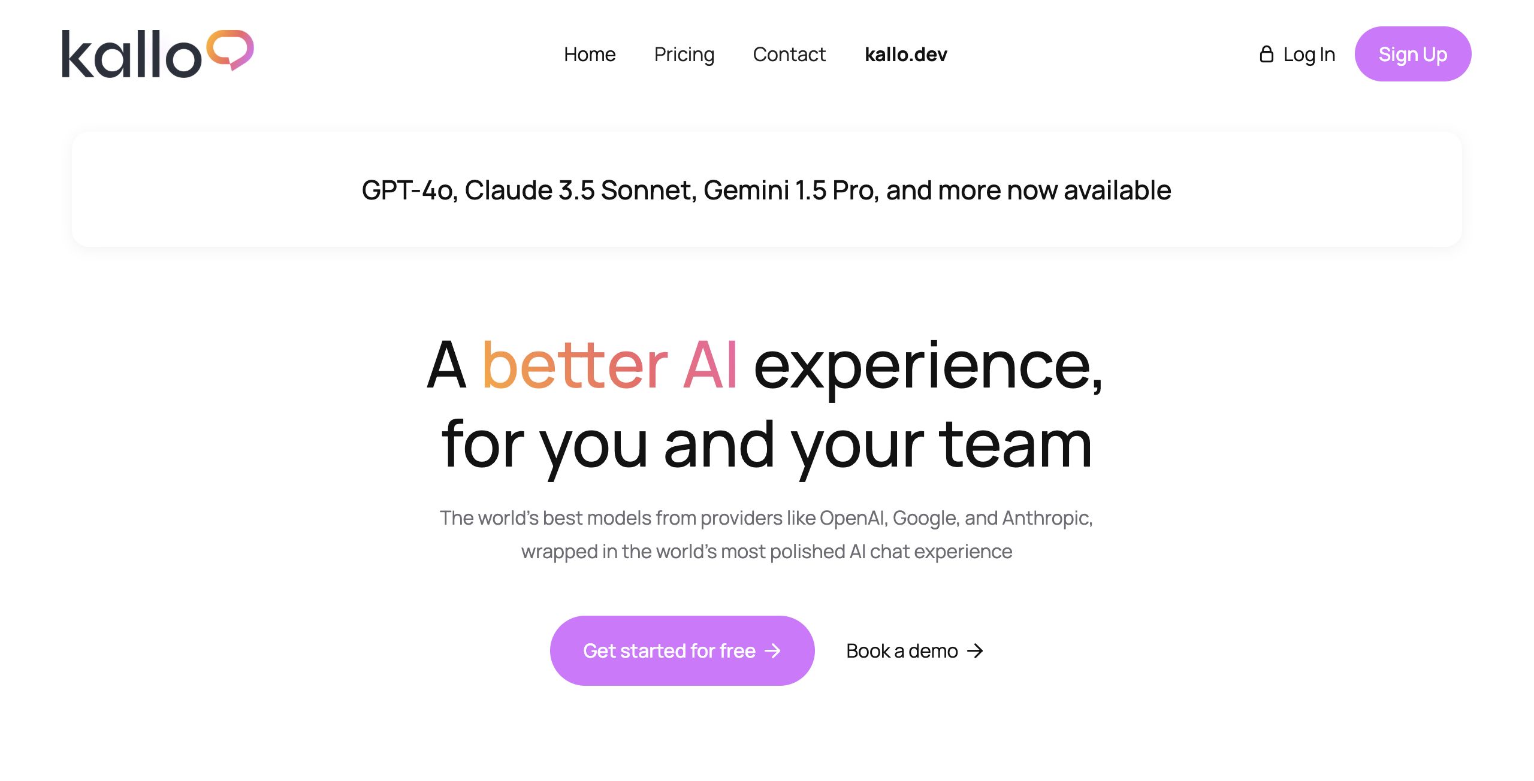
Task: Click the Log In text link
Action: 1309,55
